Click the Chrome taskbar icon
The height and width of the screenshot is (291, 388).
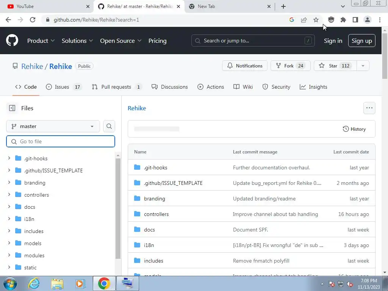(x=104, y=283)
